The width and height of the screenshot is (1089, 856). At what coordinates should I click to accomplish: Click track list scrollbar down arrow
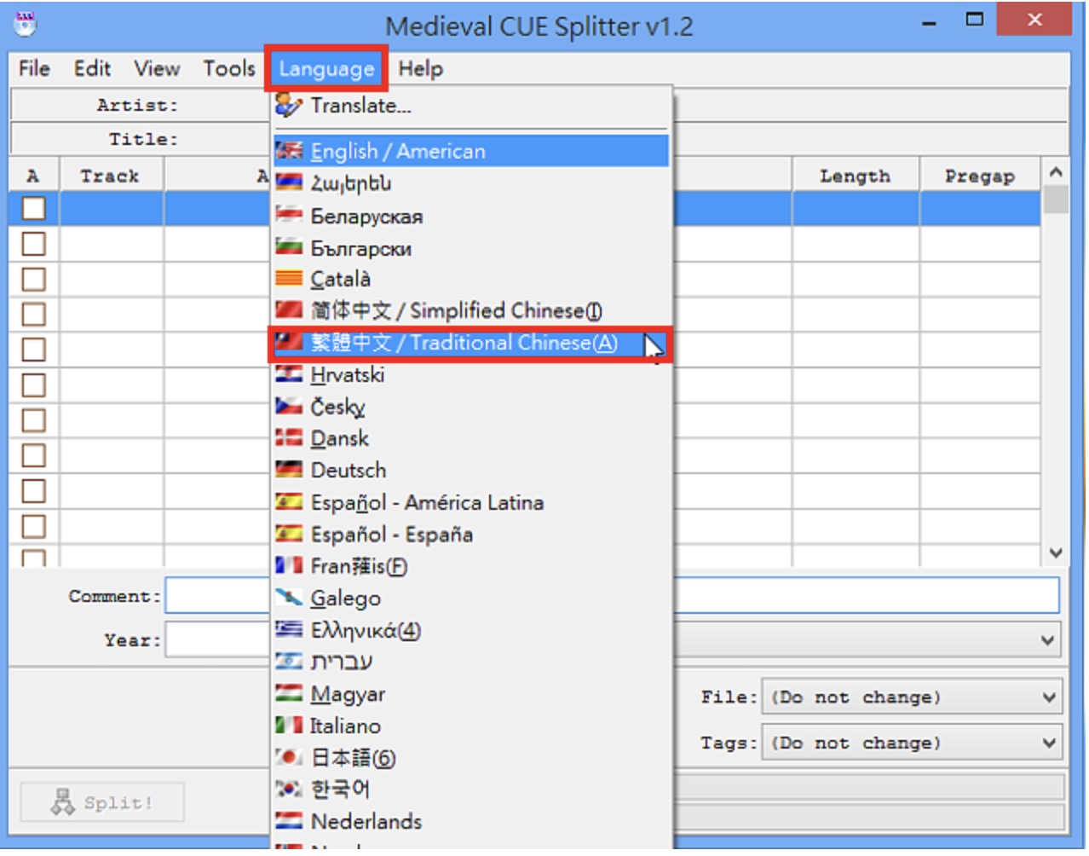tap(1056, 552)
